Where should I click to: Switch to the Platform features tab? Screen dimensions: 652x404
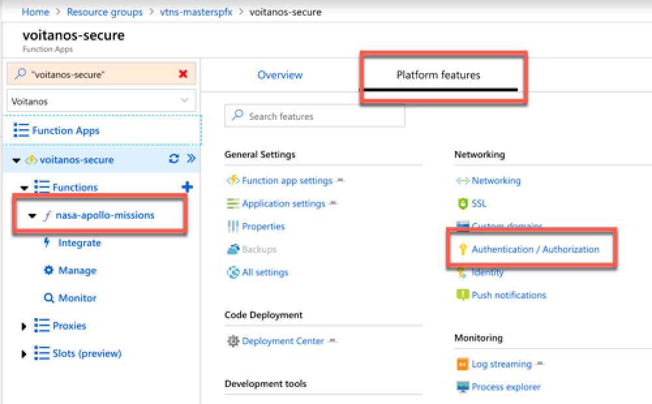pos(438,75)
